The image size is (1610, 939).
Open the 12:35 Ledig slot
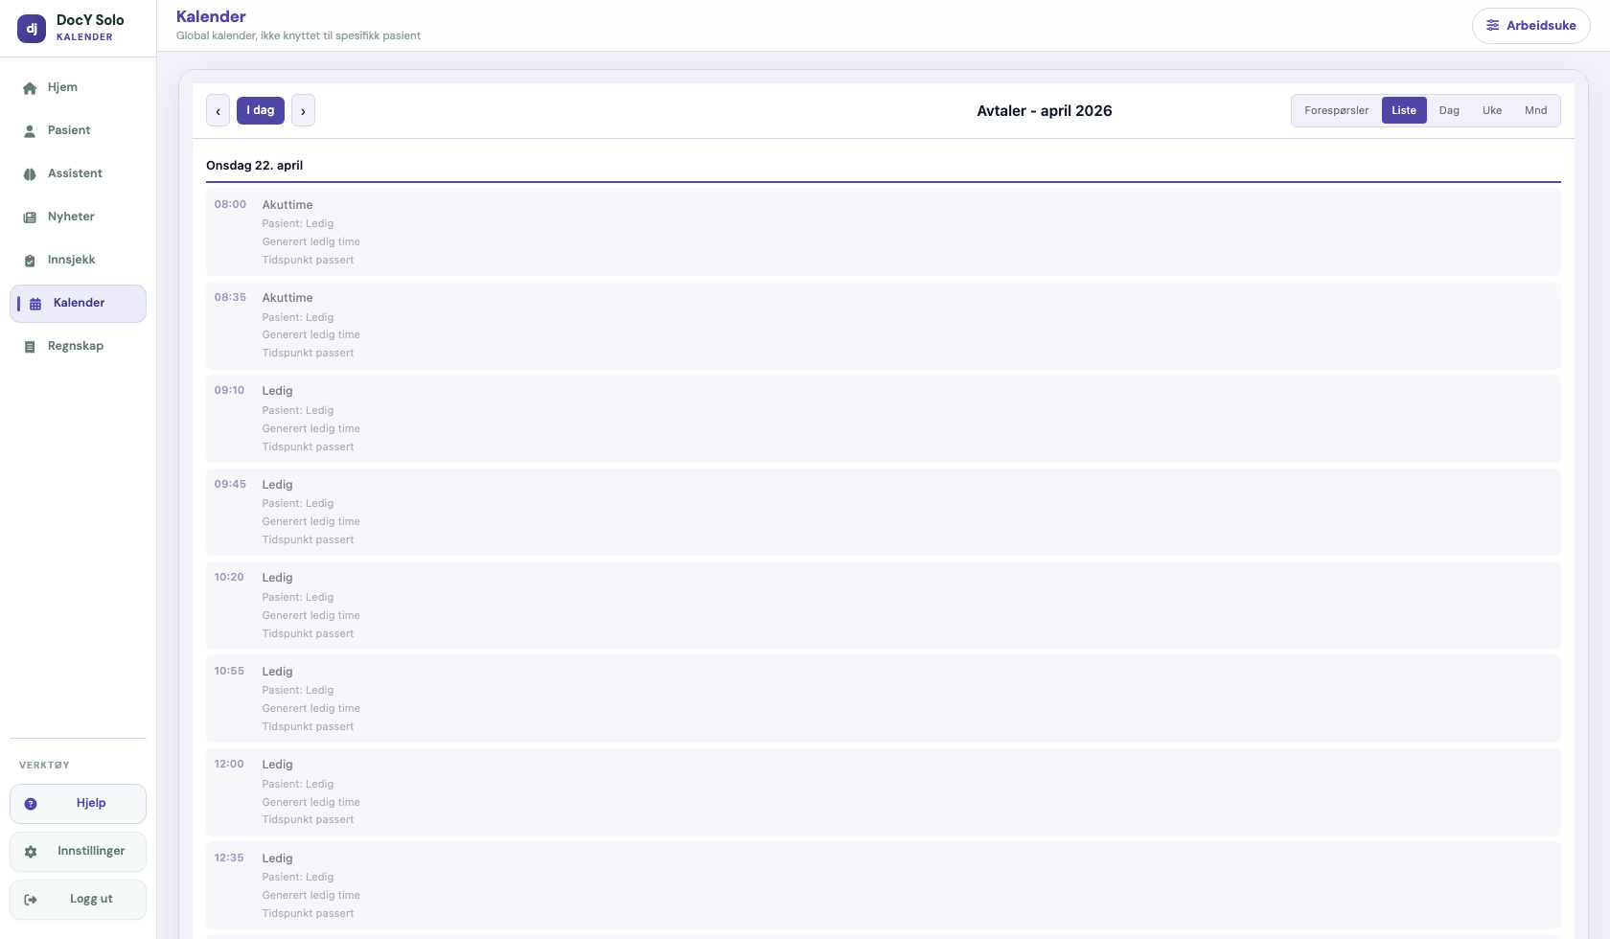click(883, 885)
